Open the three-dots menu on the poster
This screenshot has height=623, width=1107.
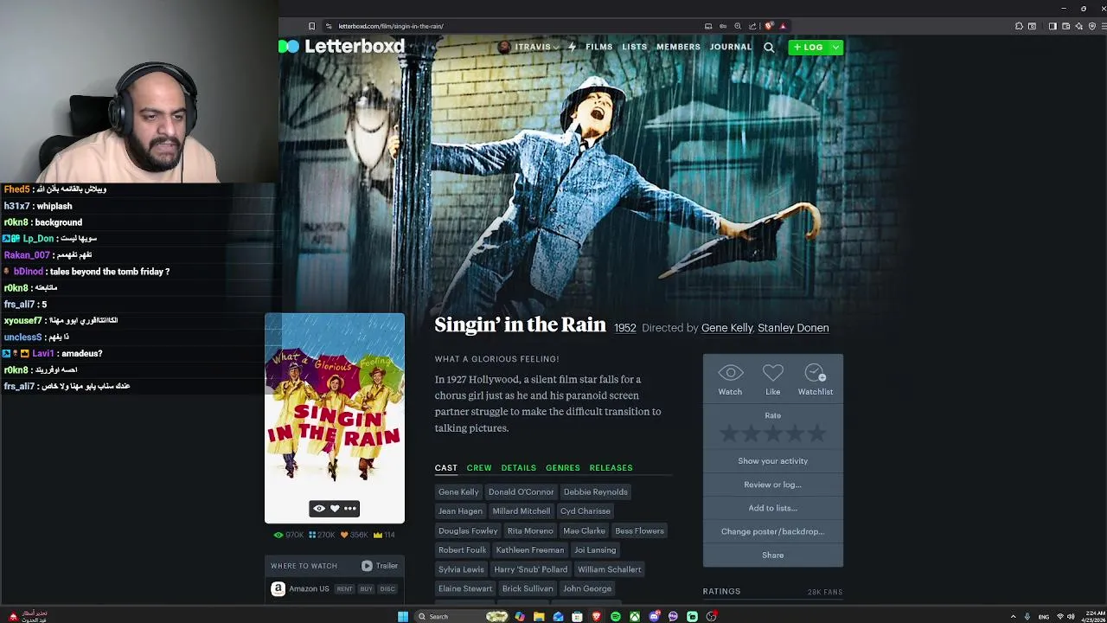point(349,509)
